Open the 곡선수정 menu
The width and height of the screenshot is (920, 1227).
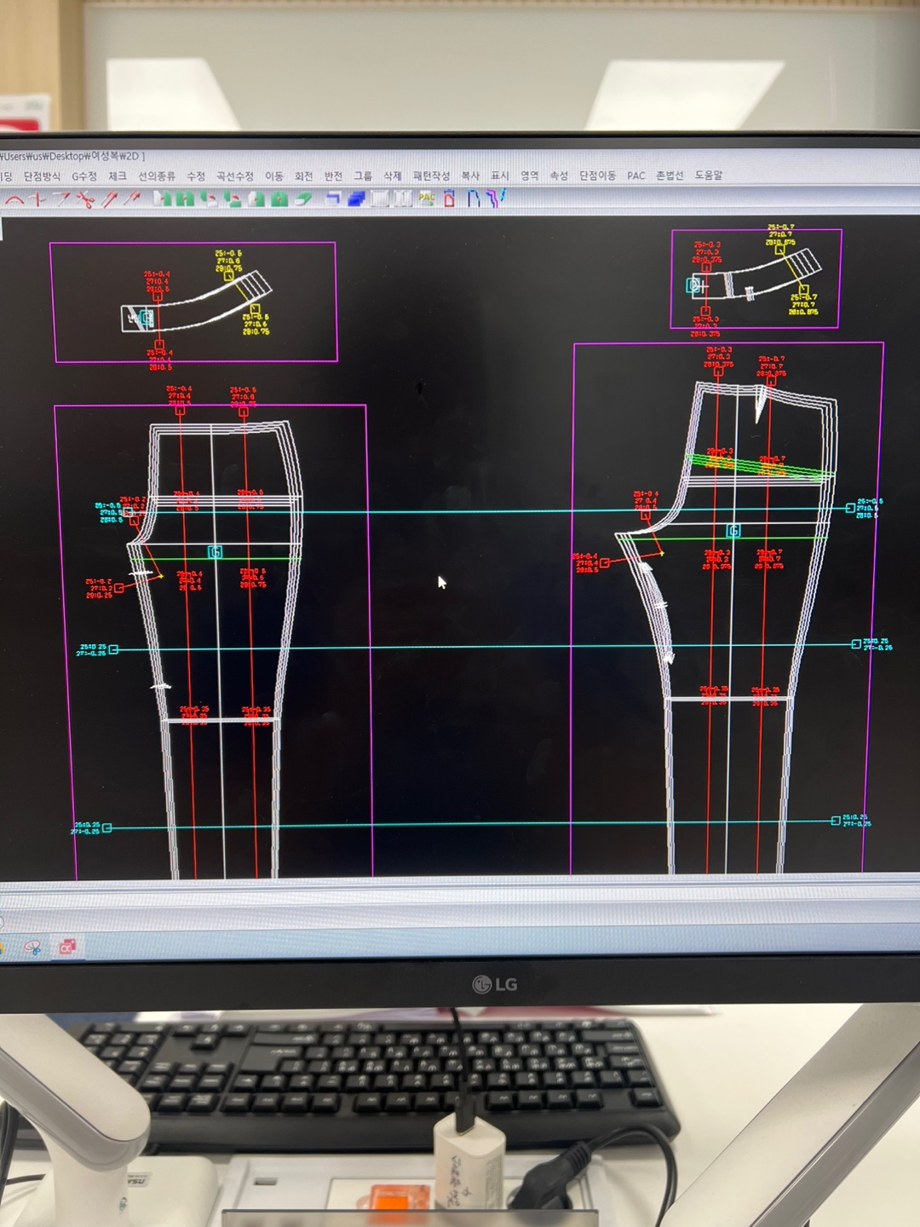pyautogui.click(x=235, y=176)
